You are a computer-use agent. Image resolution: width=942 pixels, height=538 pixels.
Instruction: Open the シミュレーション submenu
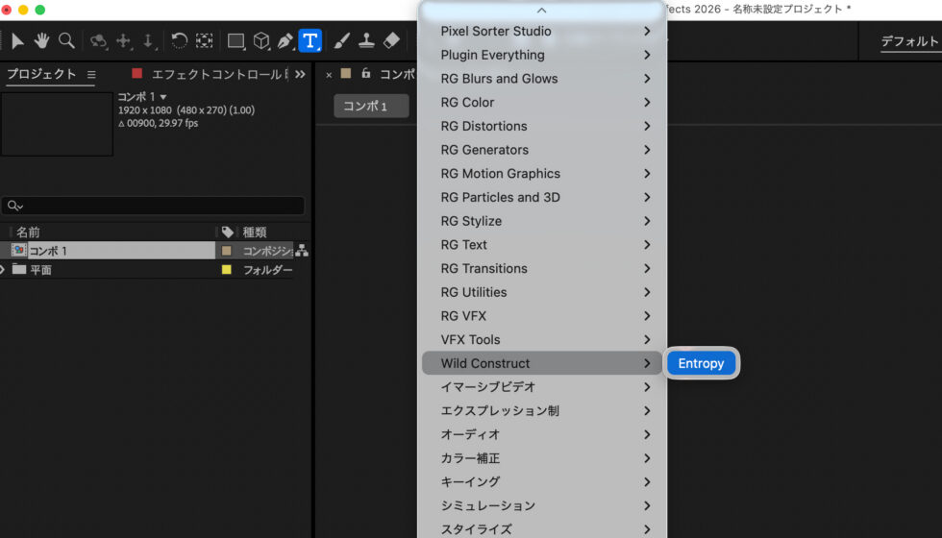click(x=544, y=505)
